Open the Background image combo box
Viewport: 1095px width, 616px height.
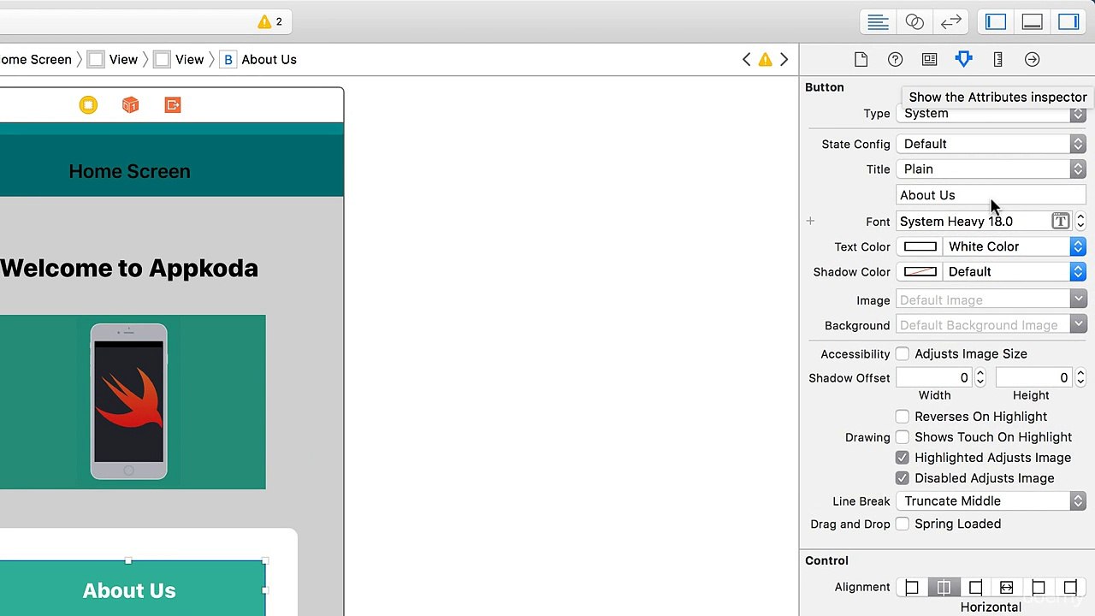pos(991,325)
